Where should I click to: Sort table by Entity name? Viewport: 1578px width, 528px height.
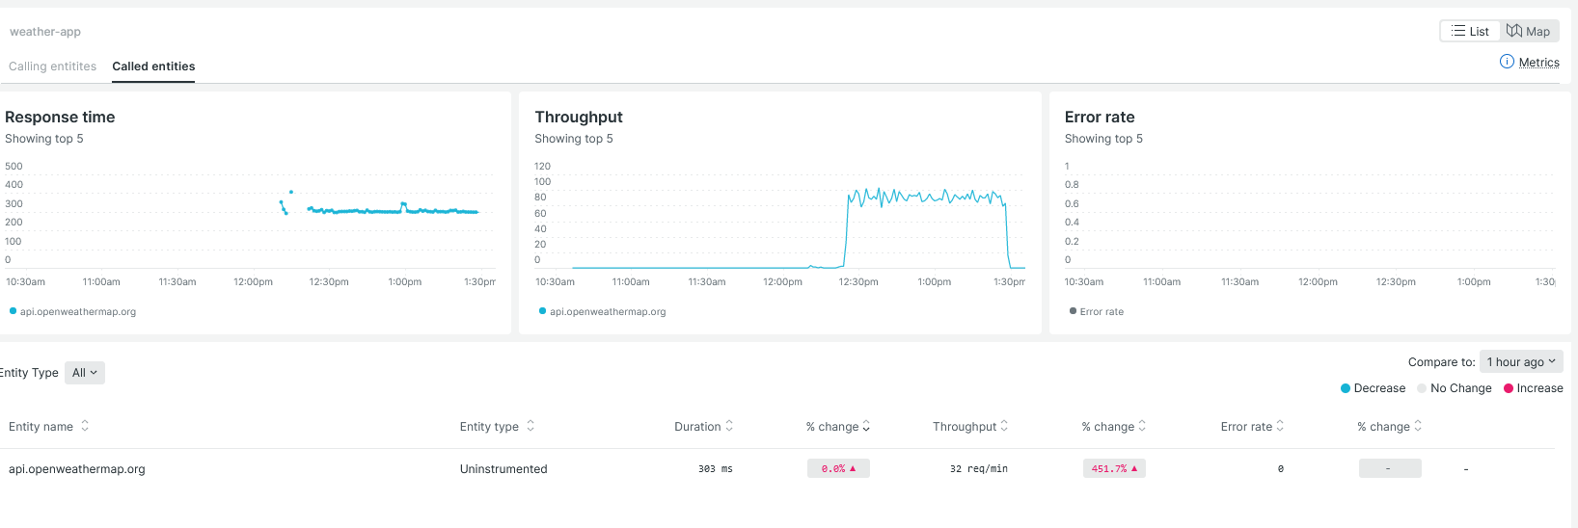coord(48,426)
